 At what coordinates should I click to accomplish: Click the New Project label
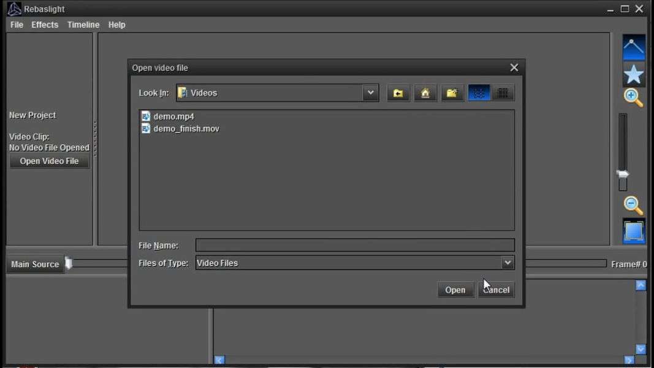click(32, 115)
